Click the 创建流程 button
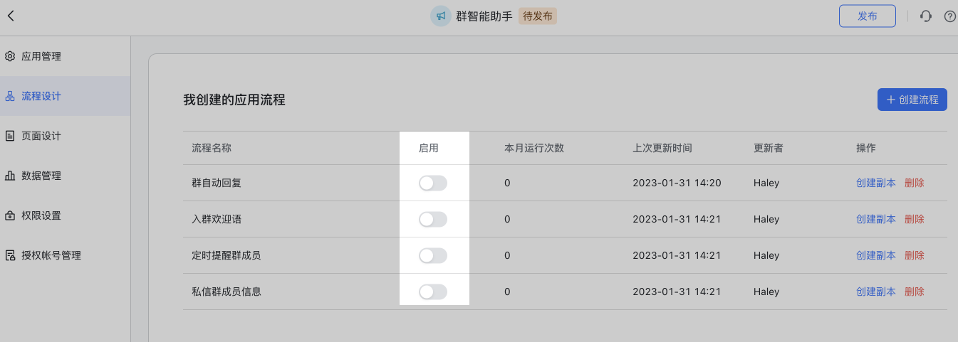 pos(912,100)
